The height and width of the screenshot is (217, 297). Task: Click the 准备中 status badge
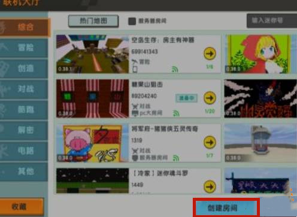186,98
